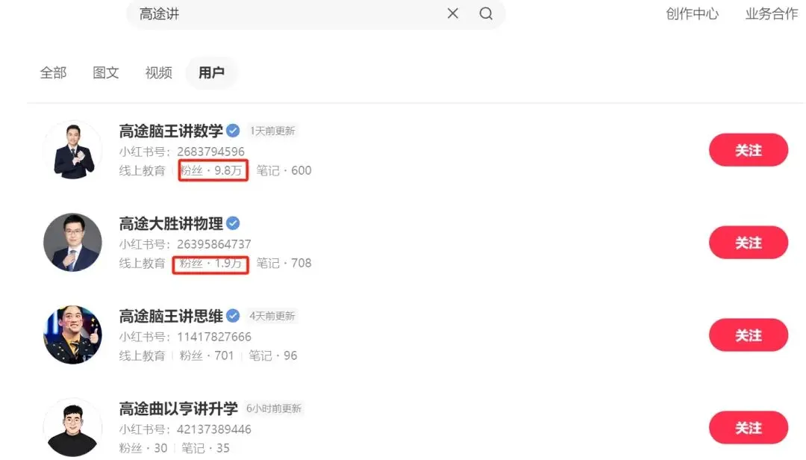This screenshot has width=806, height=460.
Task: Click the magnifier search icon
Action: click(x=486, y=13)
